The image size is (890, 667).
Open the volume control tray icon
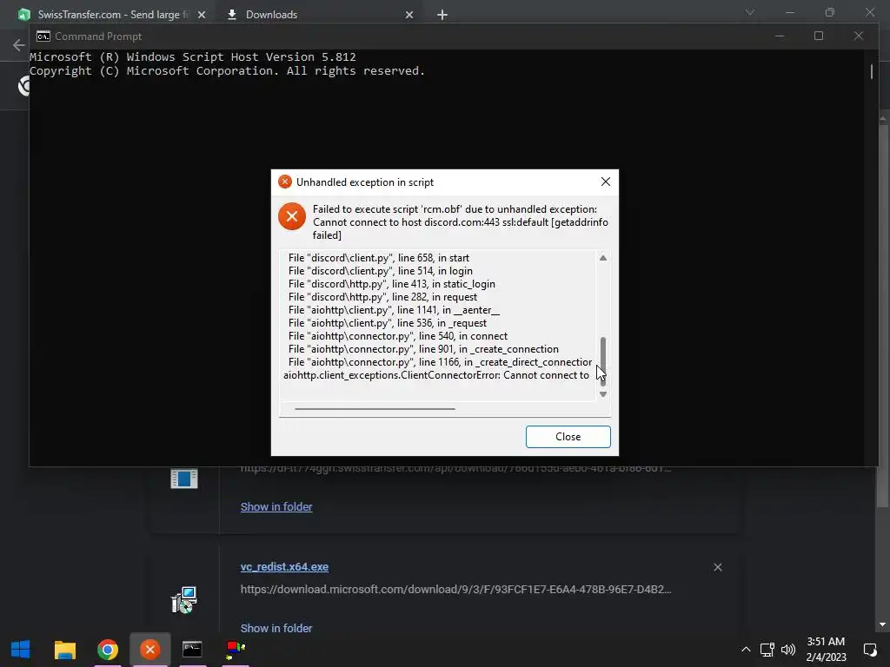[x=787, y=650]
